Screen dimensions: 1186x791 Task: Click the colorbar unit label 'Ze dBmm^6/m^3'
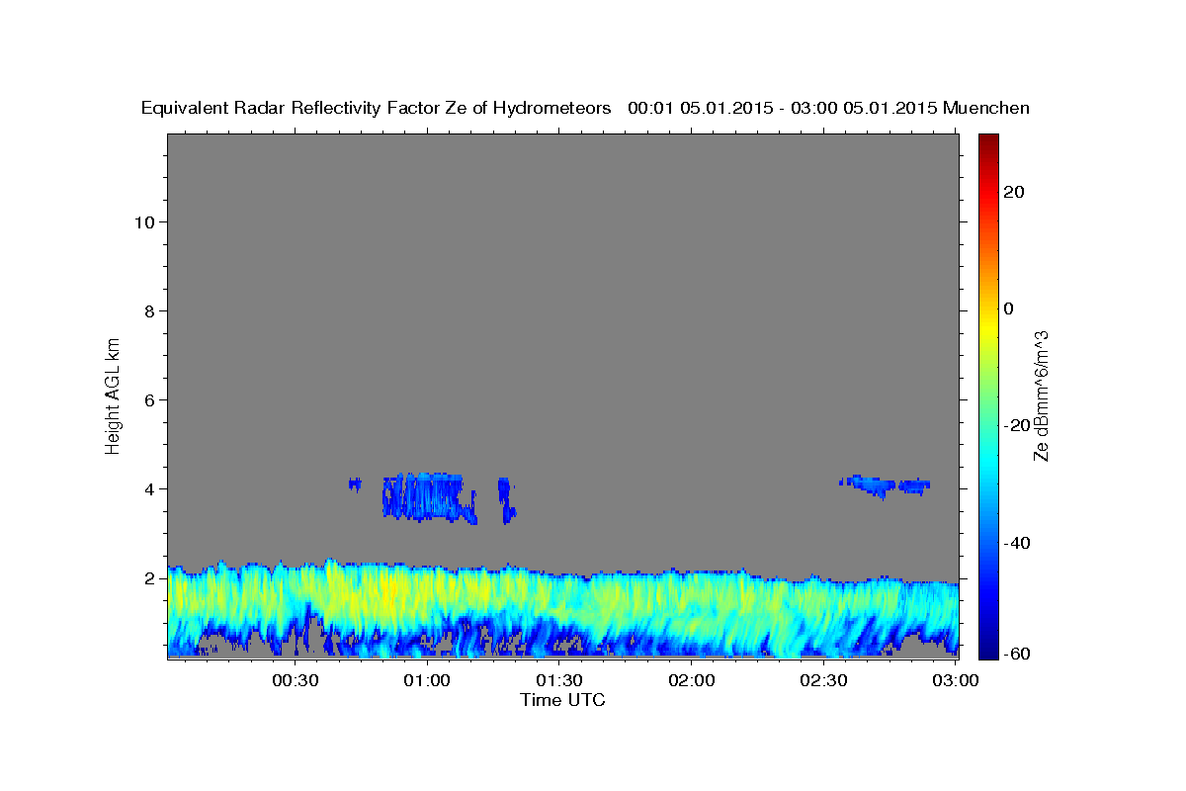point(1041,395)
